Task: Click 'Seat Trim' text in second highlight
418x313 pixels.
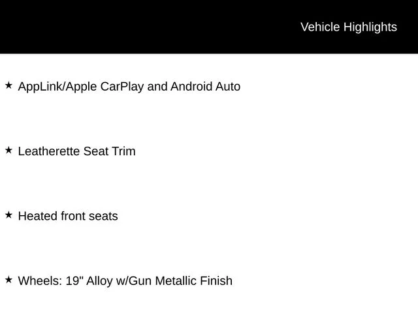Action: click(x=109, y=151)
